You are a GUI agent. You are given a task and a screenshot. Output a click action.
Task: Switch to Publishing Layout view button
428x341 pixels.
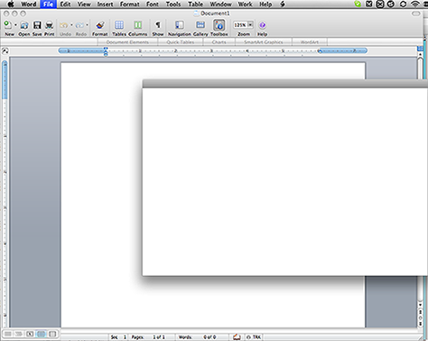pyautogui.click(x=30, y=334)
